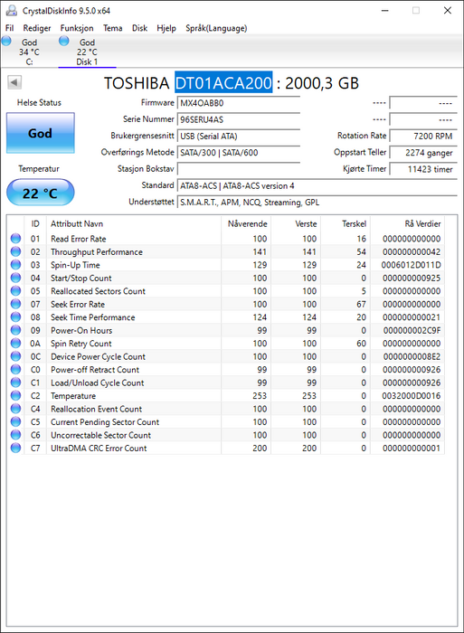464x633 pixels.
Task: Click the status orb for Read Error Rate
Action: 15,239
